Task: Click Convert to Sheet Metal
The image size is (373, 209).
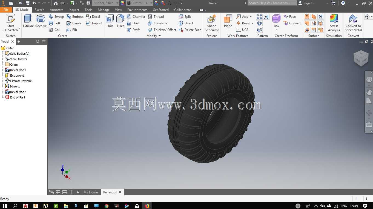Action: 353,23
